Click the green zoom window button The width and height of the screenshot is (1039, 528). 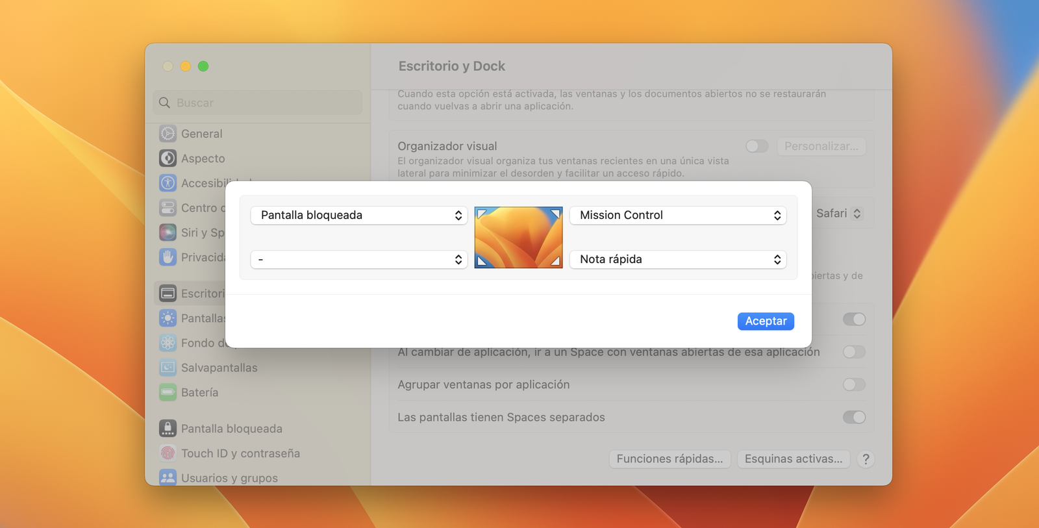point(203,66)
